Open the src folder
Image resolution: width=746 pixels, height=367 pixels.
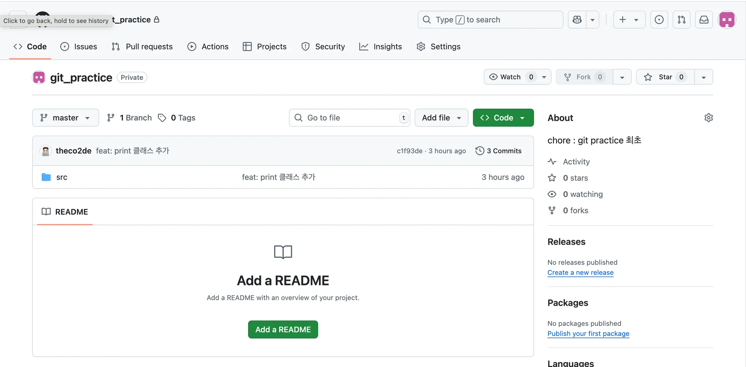click(x=62, y=177)
